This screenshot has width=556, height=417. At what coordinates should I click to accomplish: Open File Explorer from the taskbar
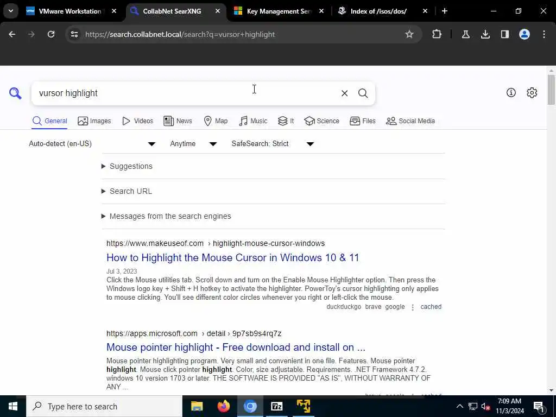(x=197, y=406)
